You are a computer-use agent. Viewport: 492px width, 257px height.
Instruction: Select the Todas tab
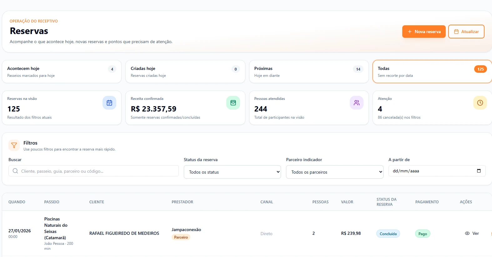click(432, 72)
